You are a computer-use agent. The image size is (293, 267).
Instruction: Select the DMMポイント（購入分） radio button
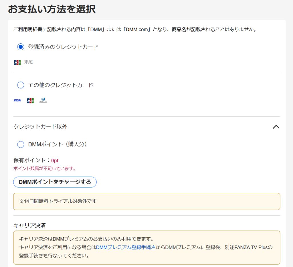21,144
